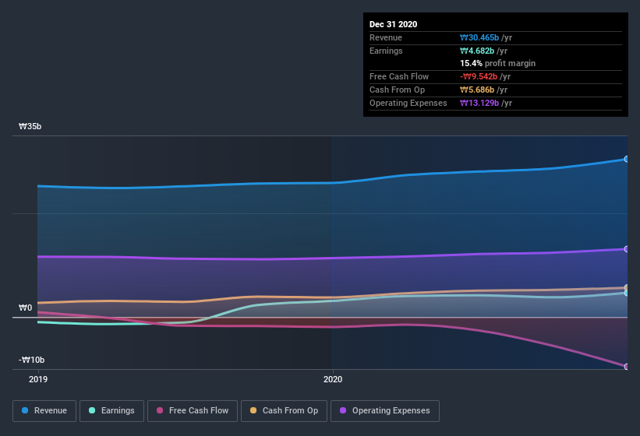Click the ₩4.682b earnings value
This screenshot has height=436, width=640.
point(477,51)
